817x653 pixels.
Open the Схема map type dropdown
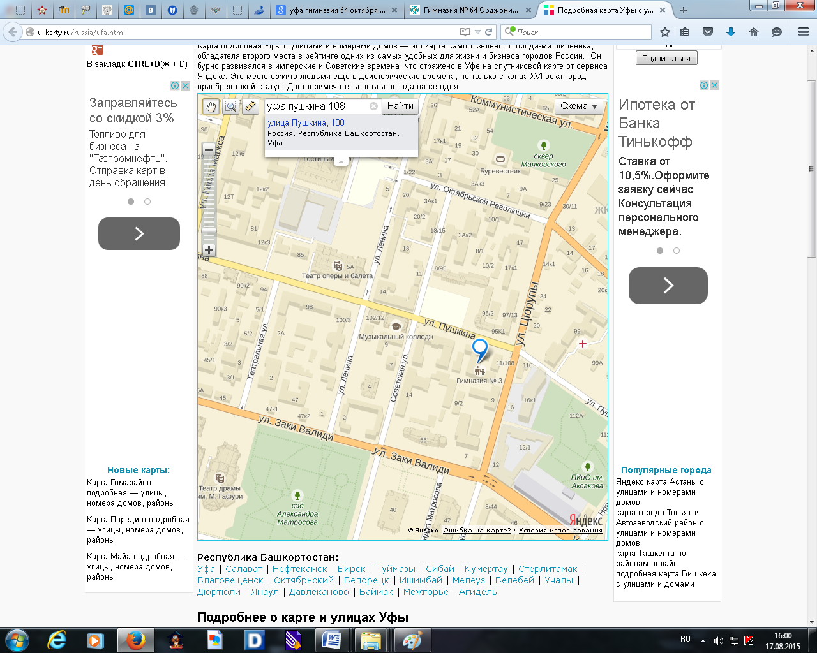578,106
